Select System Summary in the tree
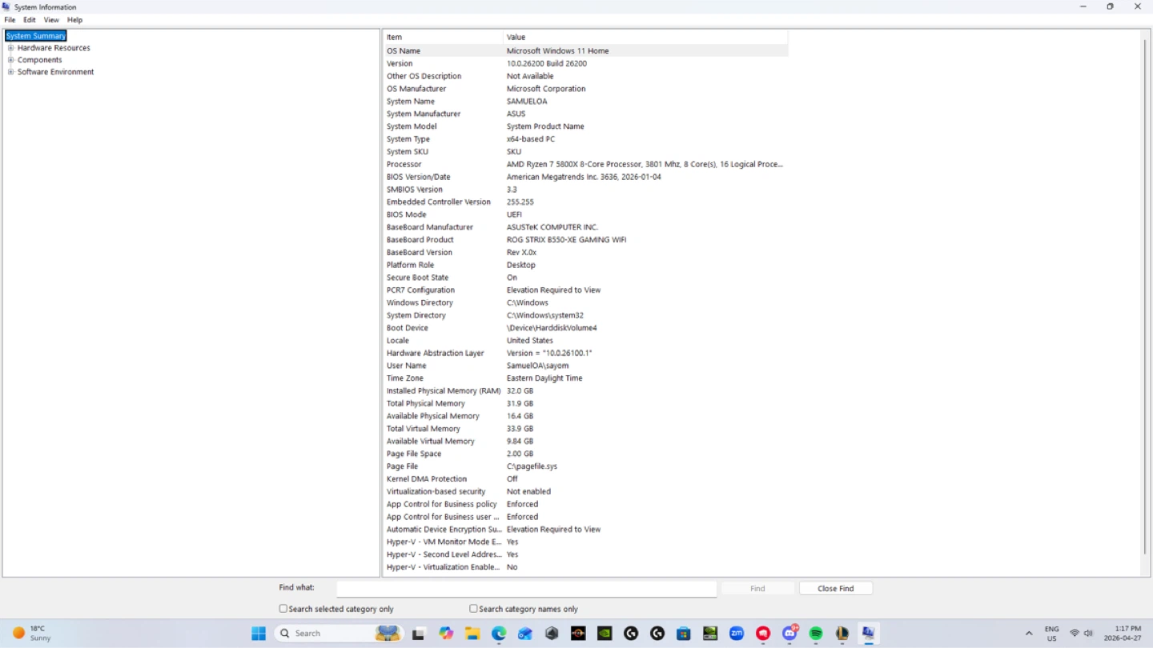This screenshot has width=1153, height=648. (36, 36)
